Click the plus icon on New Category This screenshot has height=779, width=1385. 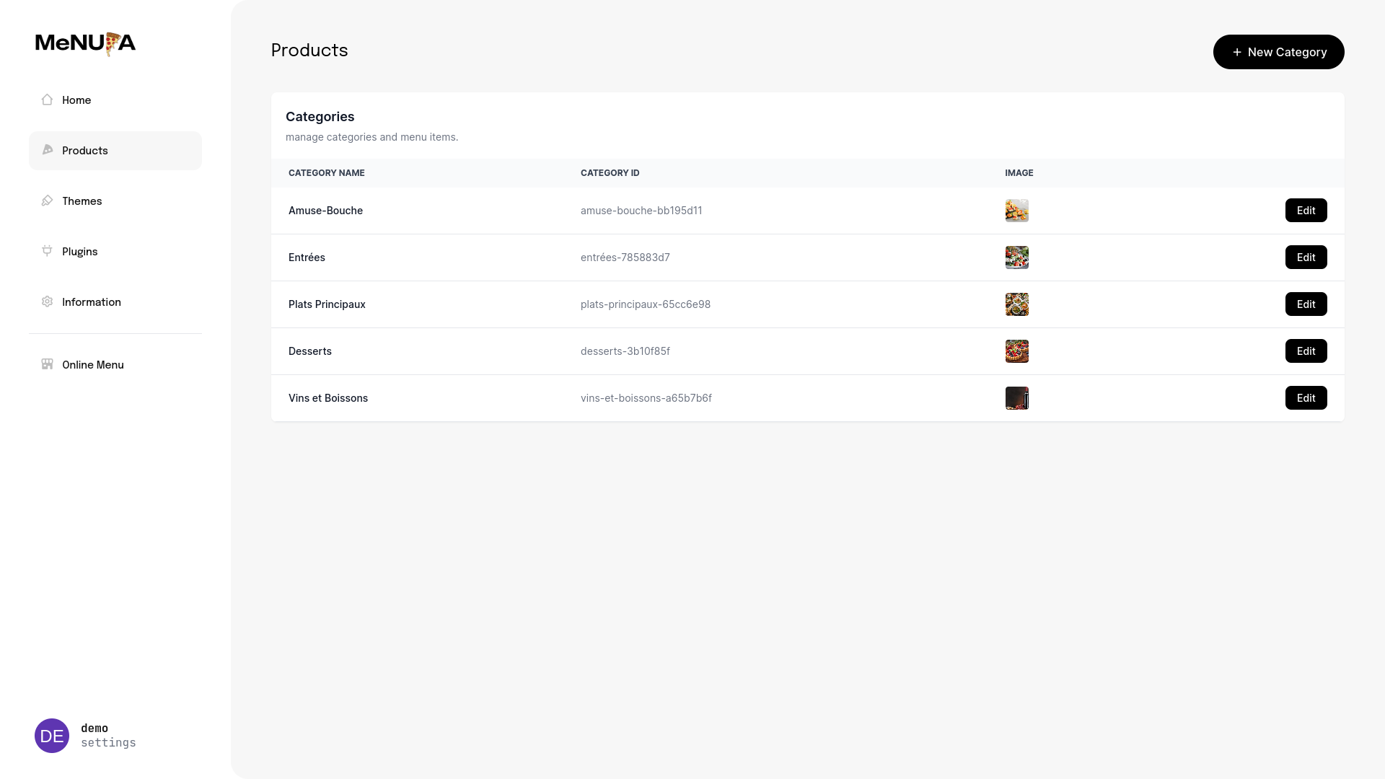click(1236, 52)
